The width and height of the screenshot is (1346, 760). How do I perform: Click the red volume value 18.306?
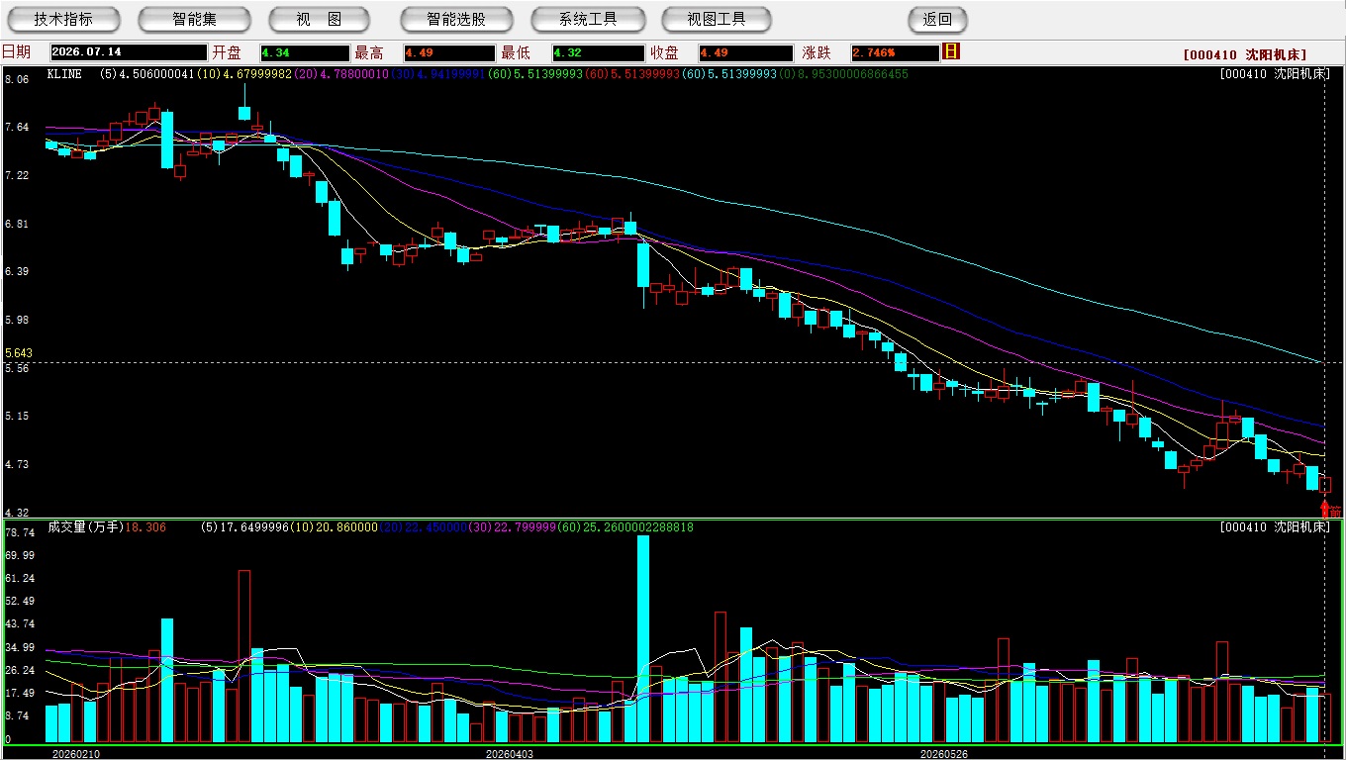point(145,527)
